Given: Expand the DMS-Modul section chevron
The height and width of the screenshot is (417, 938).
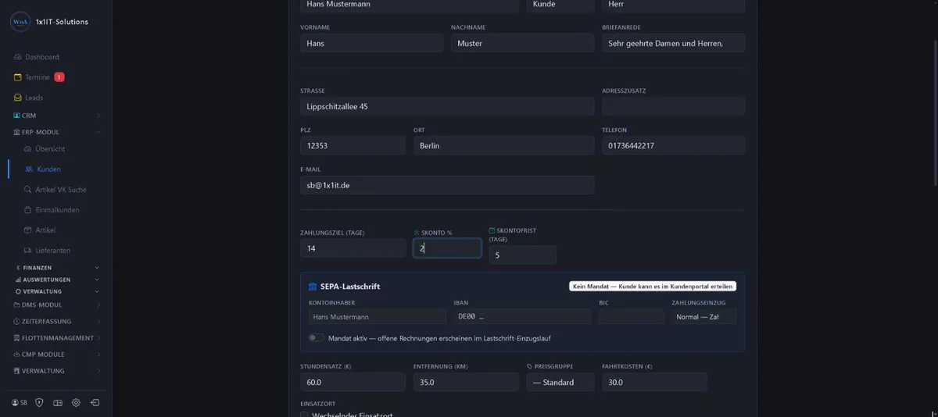Looking at the screenshot, I should [x=98, y=305].
